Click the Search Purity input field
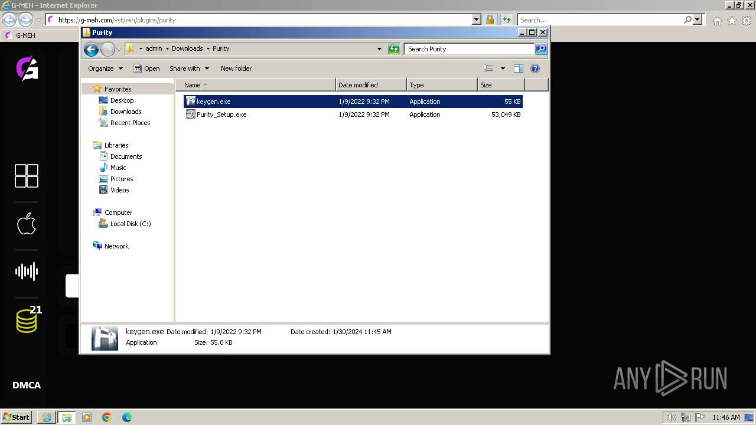This screenshot has width=756, height=425. tap(470, 49)
